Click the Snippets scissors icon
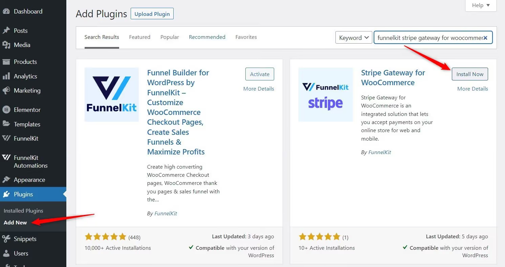The height and width of the screenshot is (267, 505). pyautogui.click(x=6, y=239)
